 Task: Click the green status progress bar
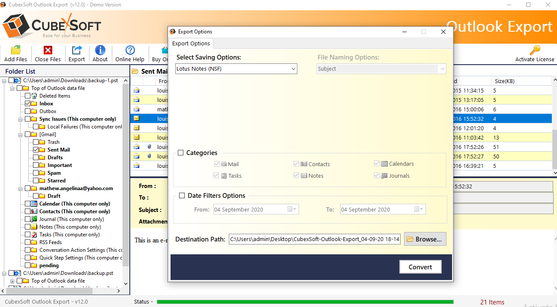pyautogui.click(x=305, y=302)
